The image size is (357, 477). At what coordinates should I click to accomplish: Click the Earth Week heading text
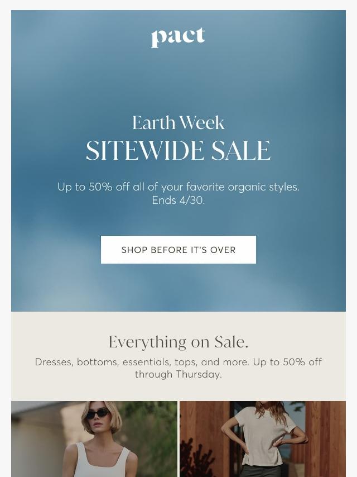(x=178, y=123)
